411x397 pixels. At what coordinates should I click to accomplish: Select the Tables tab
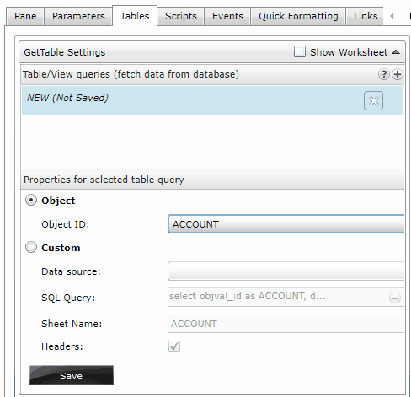(135, 16)
